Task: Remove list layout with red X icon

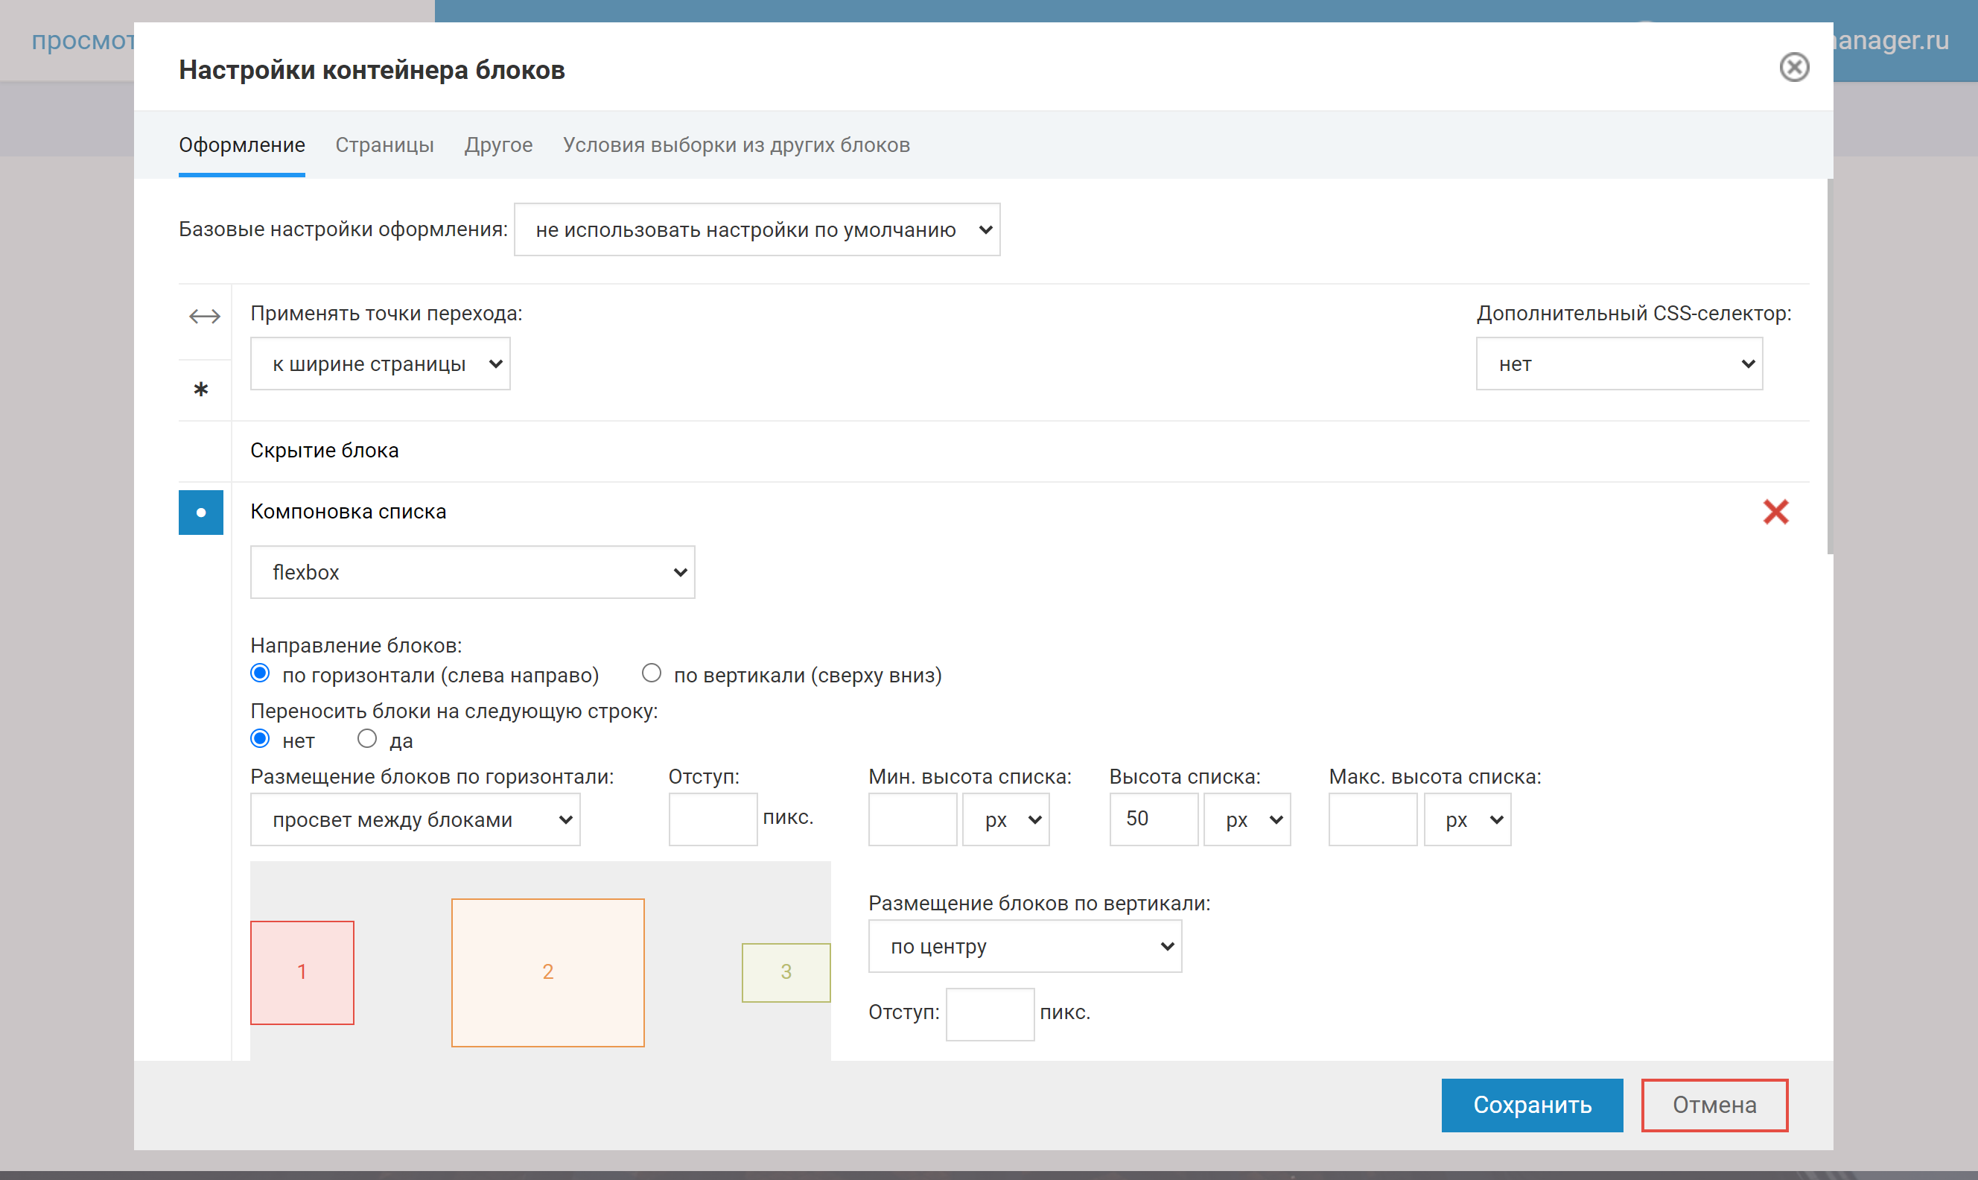Action: click(x=1775, y=512)
